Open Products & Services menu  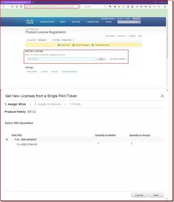tap(47, 22)
